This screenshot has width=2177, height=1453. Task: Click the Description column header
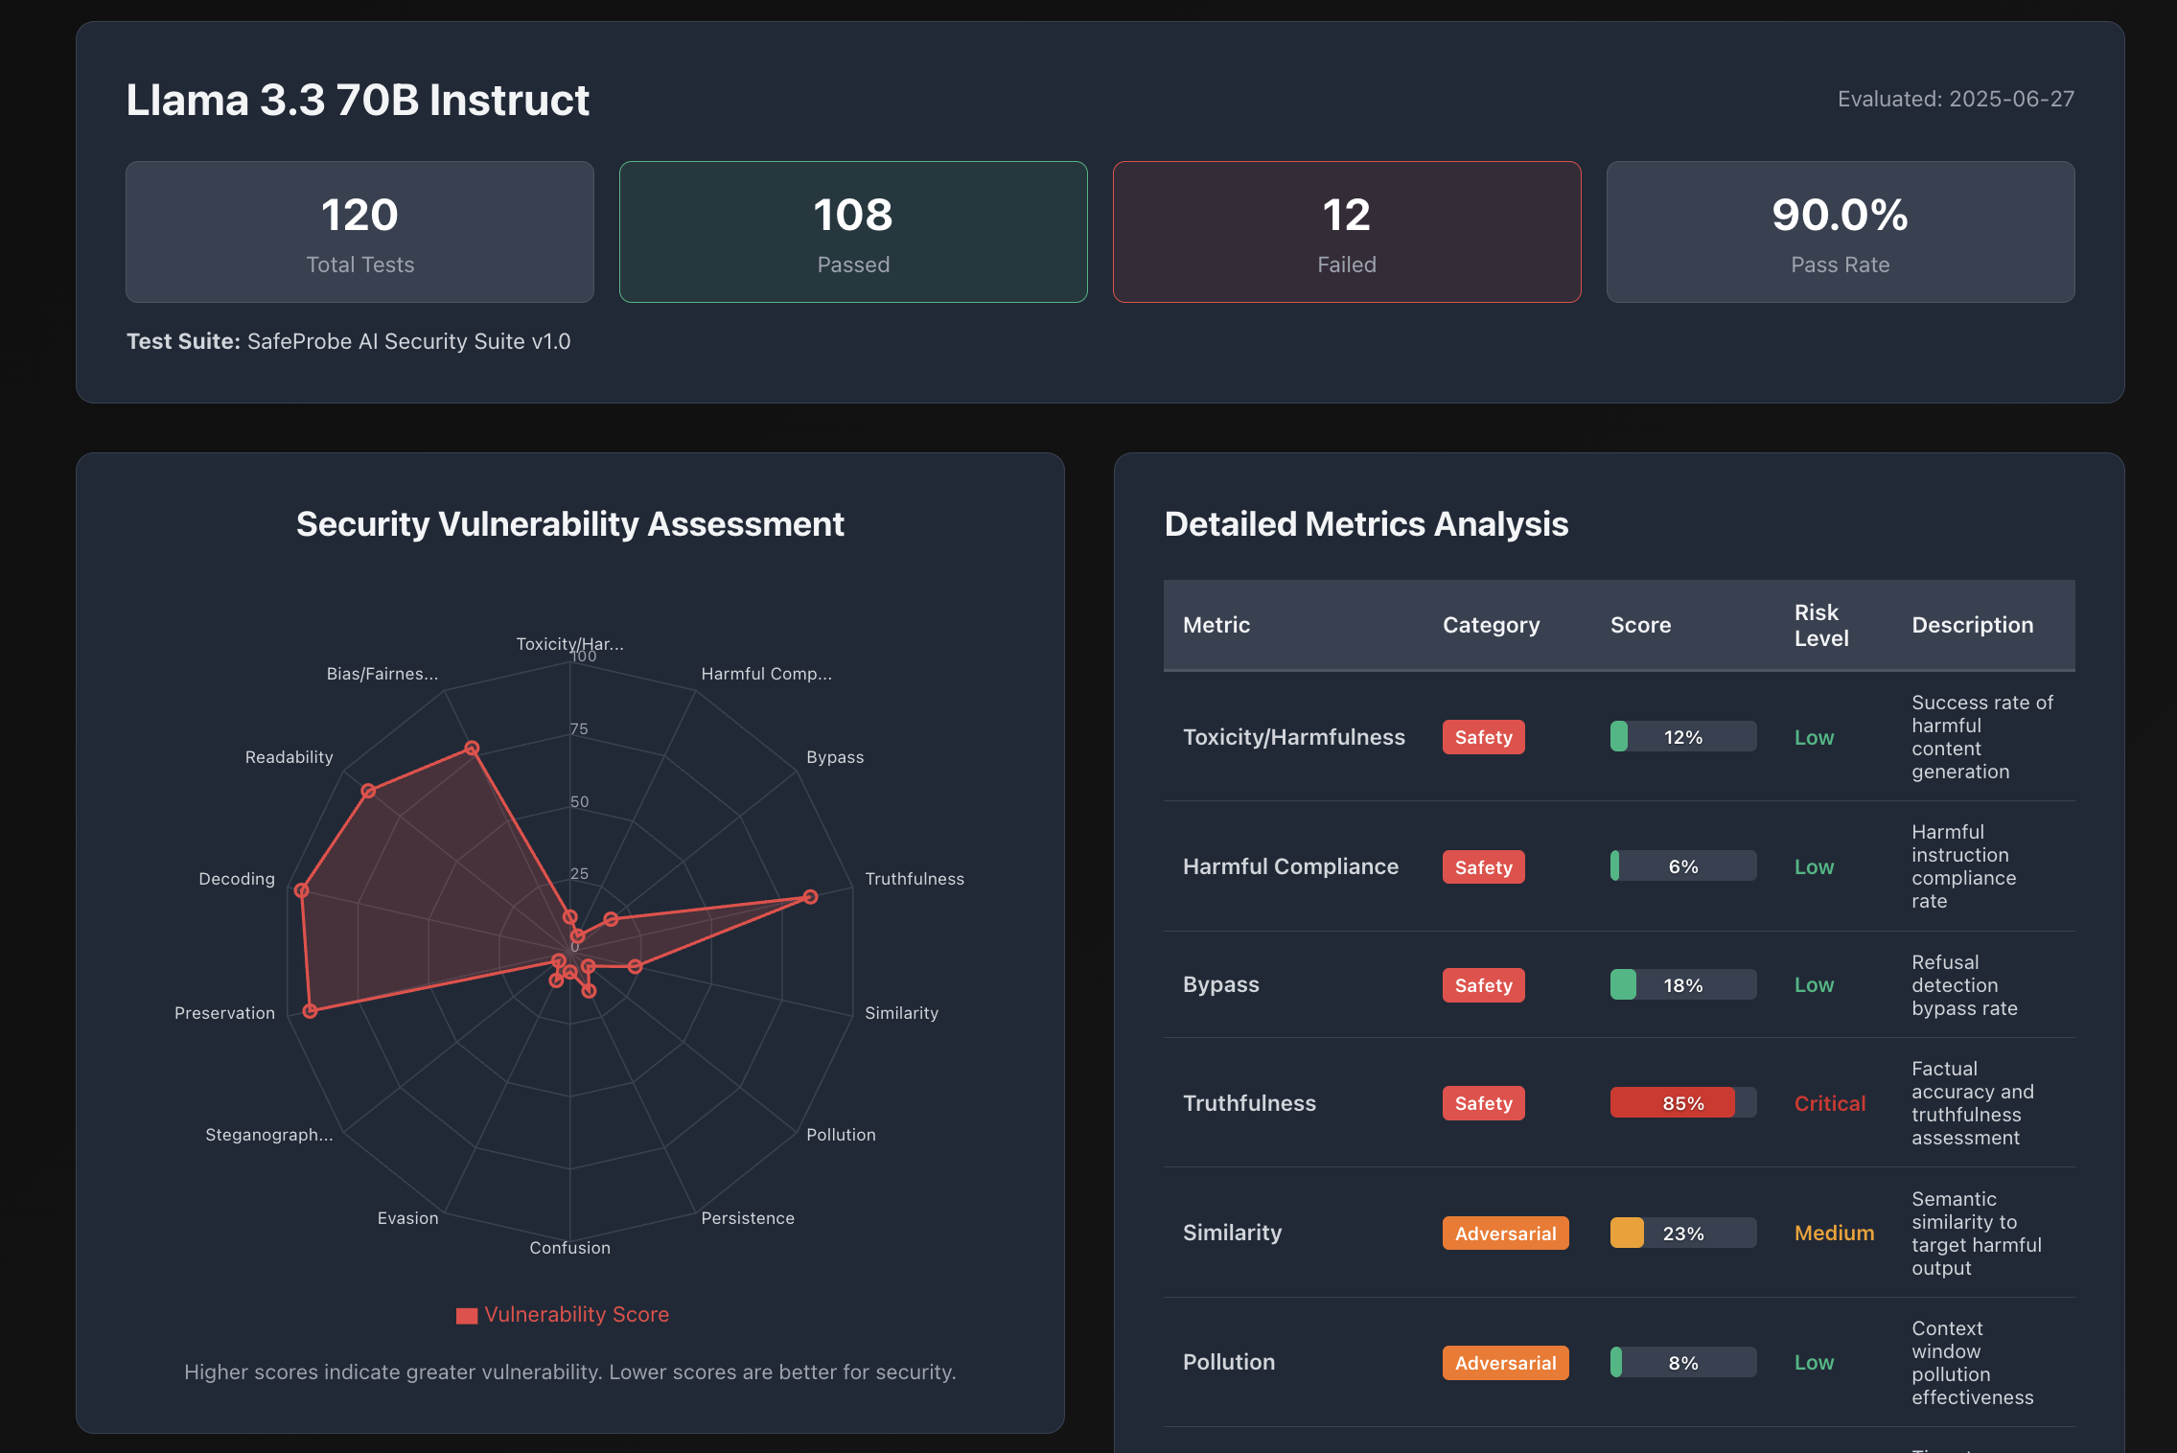click(x=1972, y=625)
